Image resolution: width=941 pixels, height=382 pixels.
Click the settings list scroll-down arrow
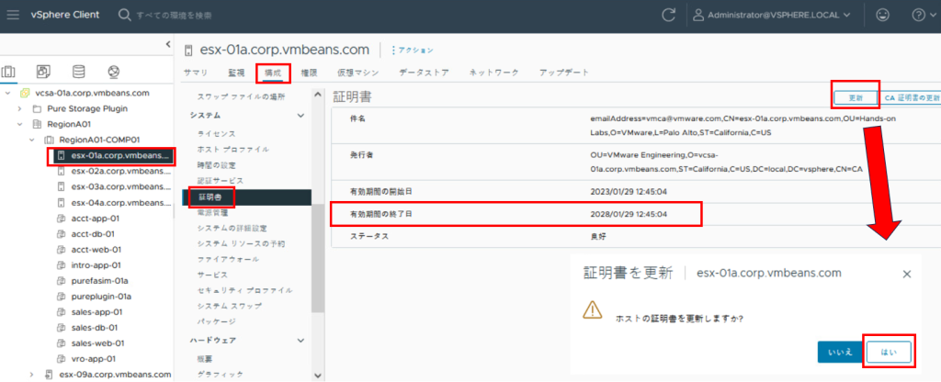tap(318, 376)
